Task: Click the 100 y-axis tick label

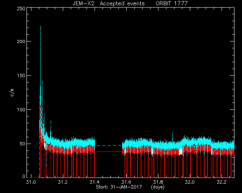Action: [21, 110]
